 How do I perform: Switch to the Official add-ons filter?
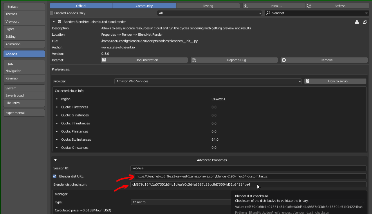coord(81,6)
